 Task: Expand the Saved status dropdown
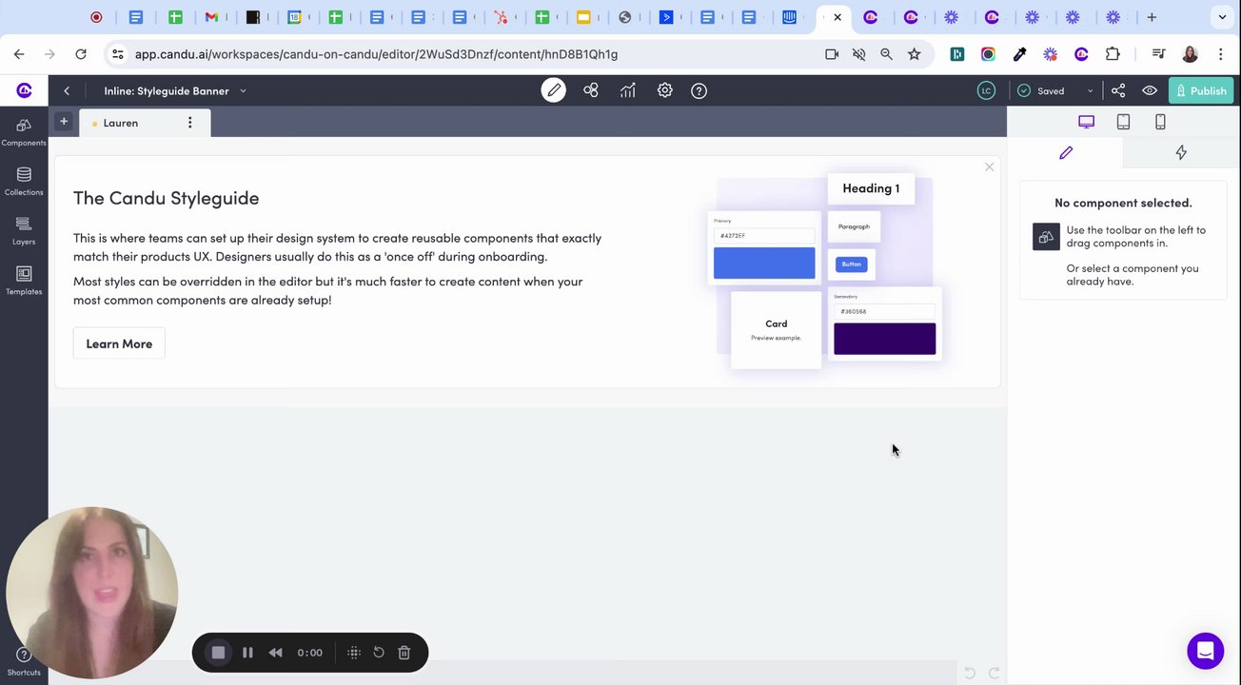pyautogui.click(x=1090, y=91)
